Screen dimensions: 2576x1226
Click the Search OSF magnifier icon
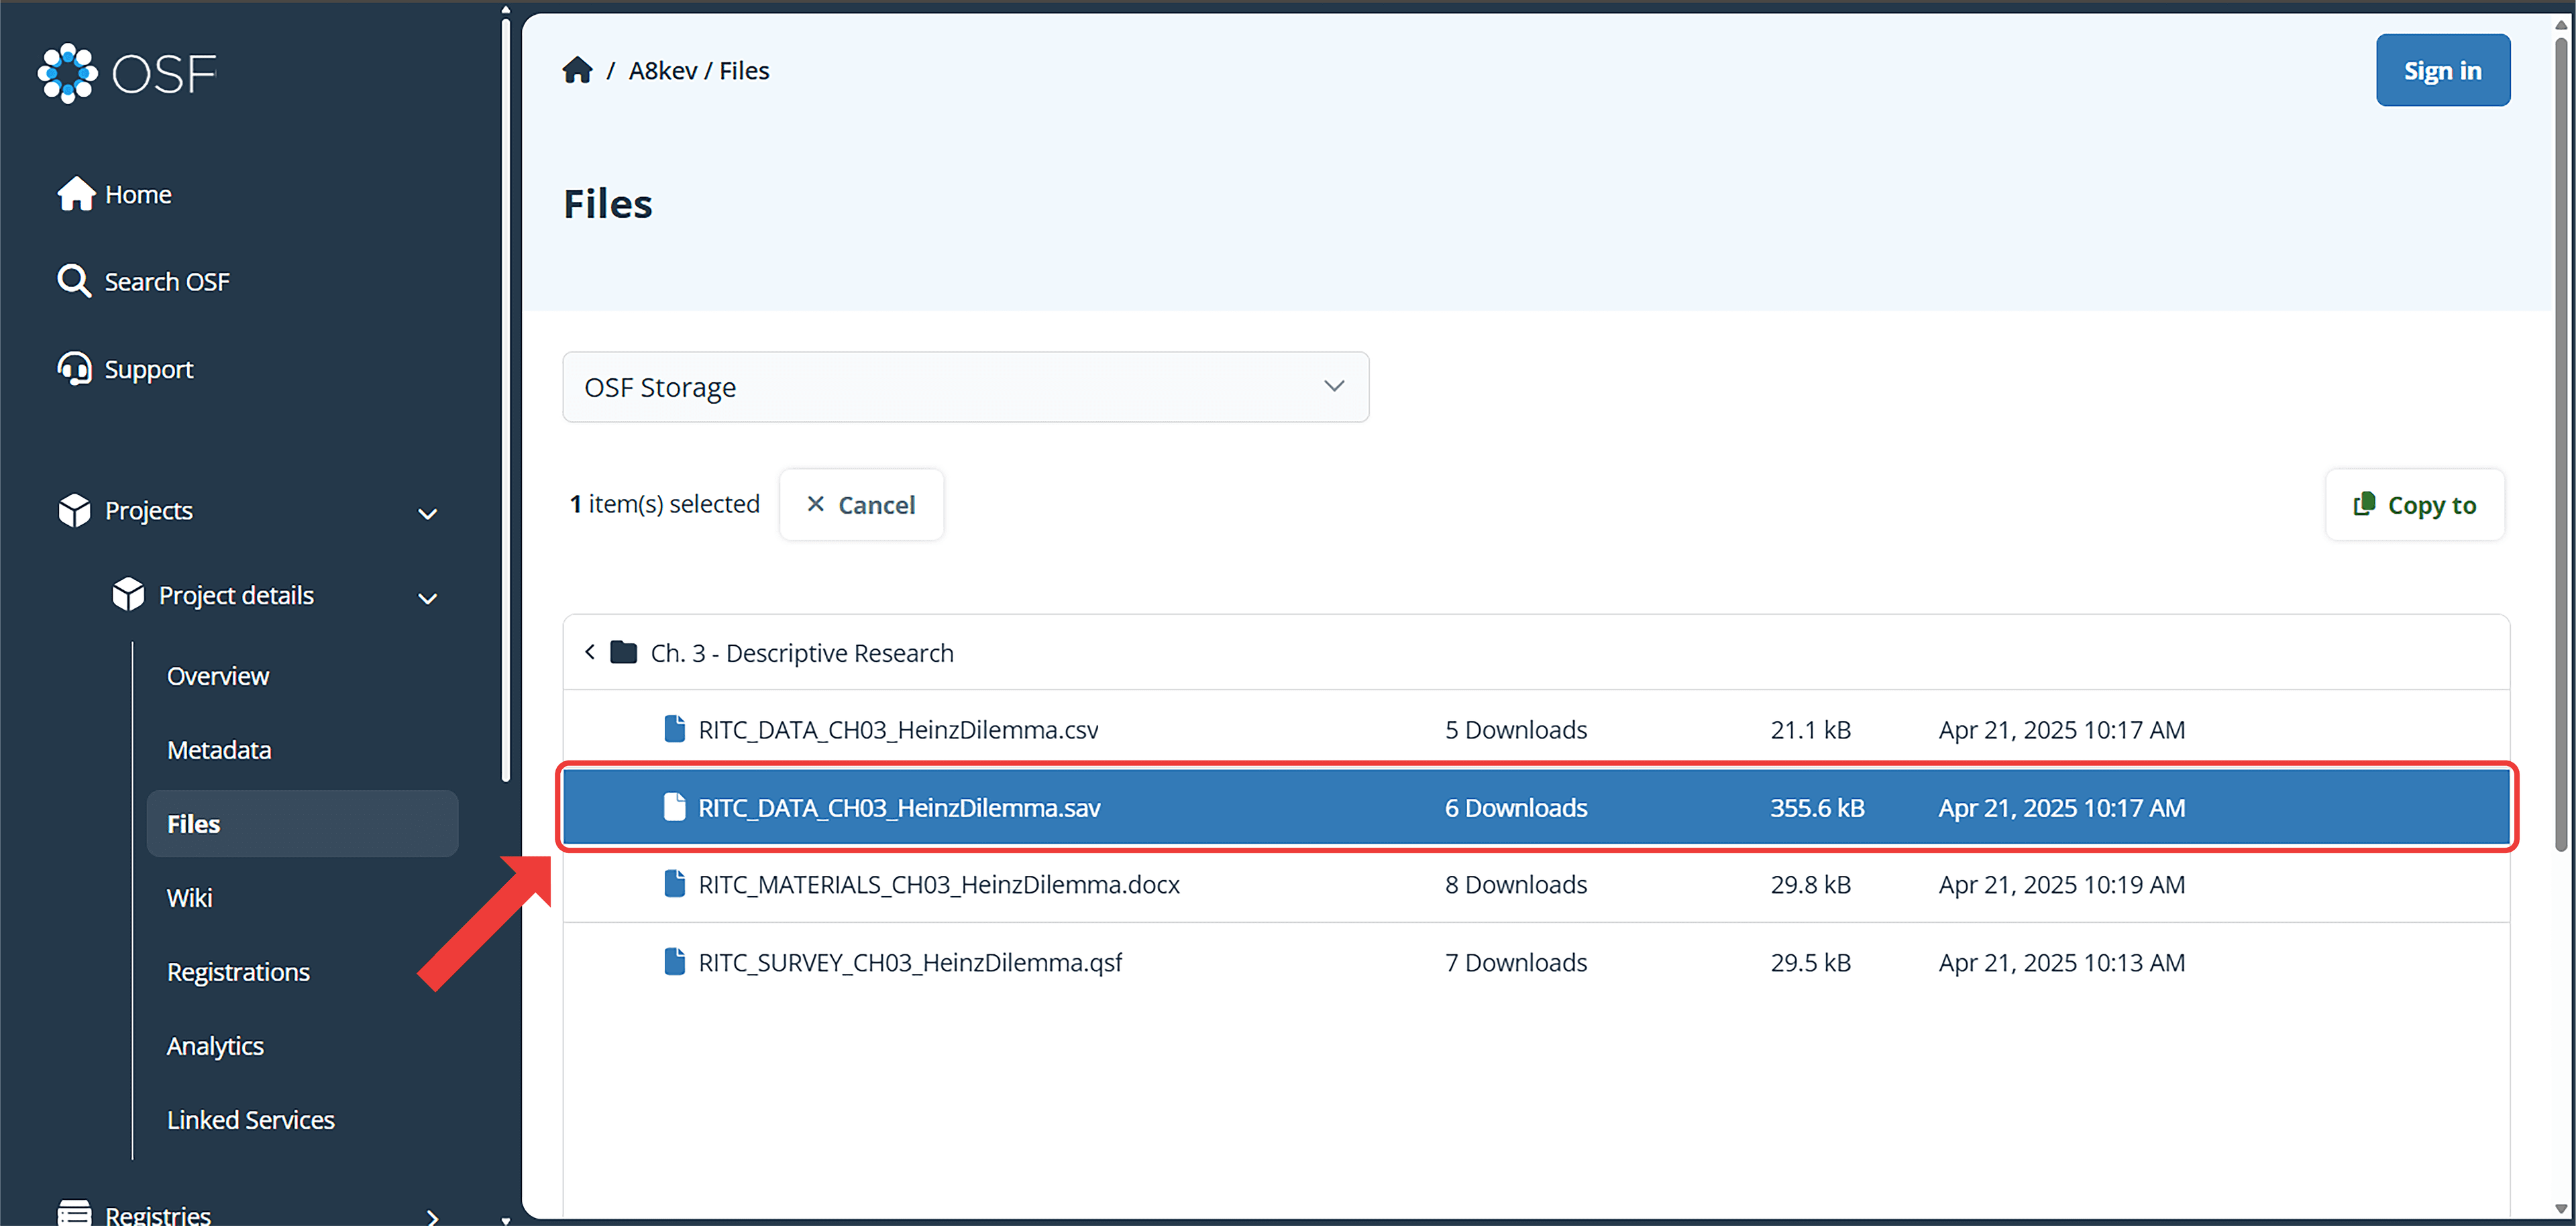pos(74,281)
